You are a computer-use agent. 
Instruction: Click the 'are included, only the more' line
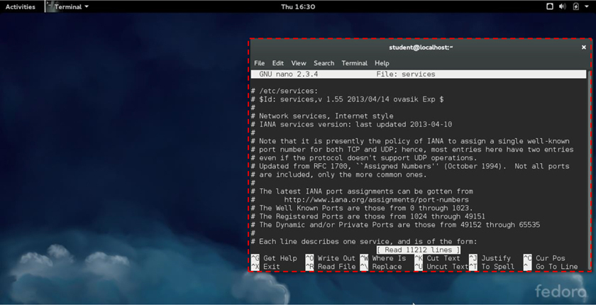click(338, 174)
